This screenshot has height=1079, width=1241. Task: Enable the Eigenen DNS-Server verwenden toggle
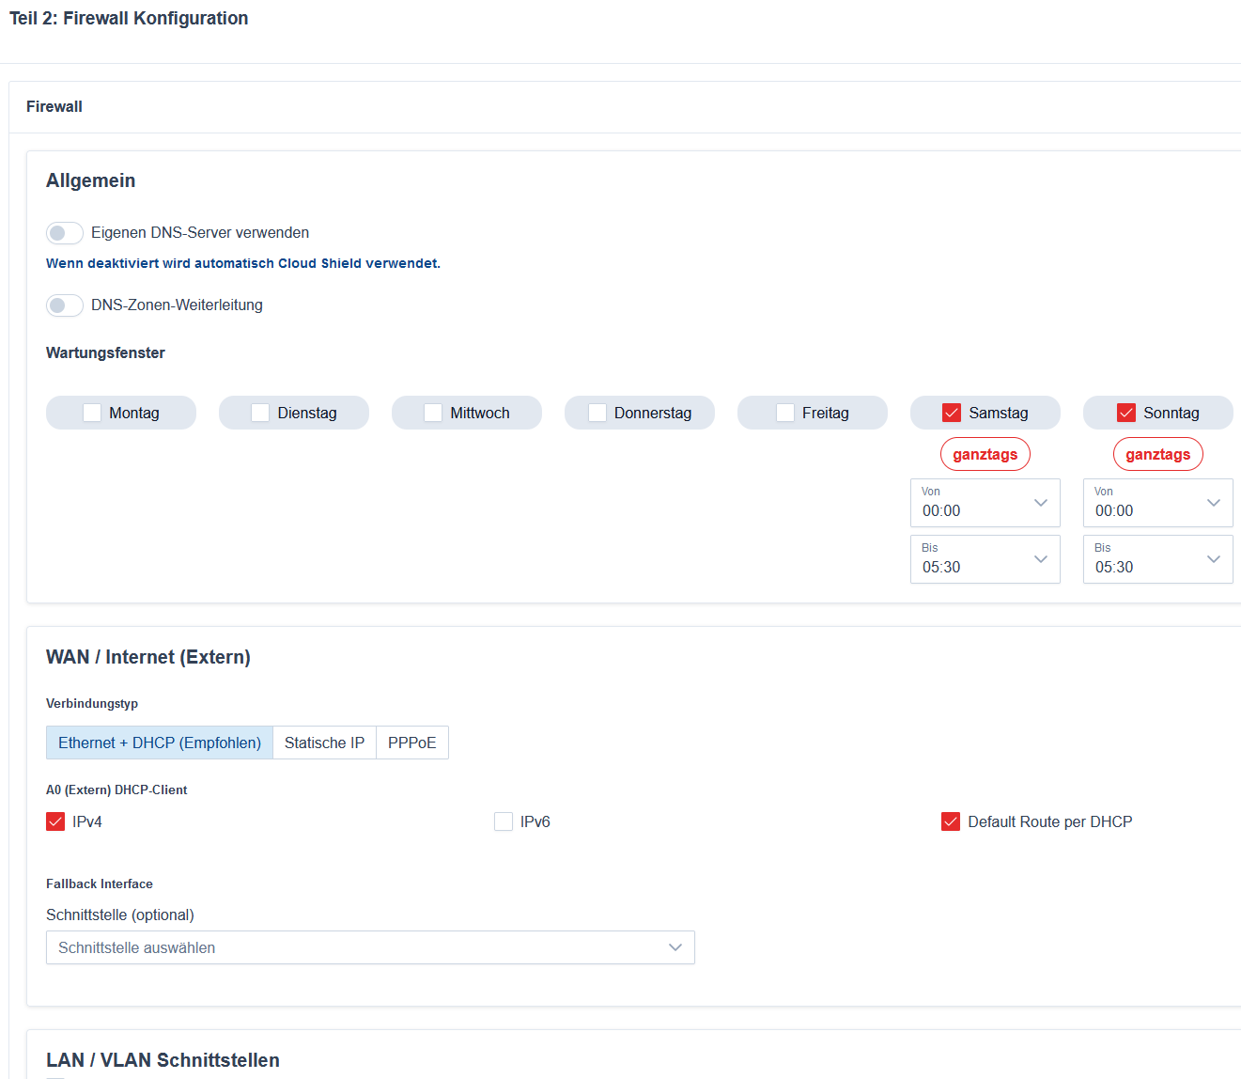(x=64, y=232)
